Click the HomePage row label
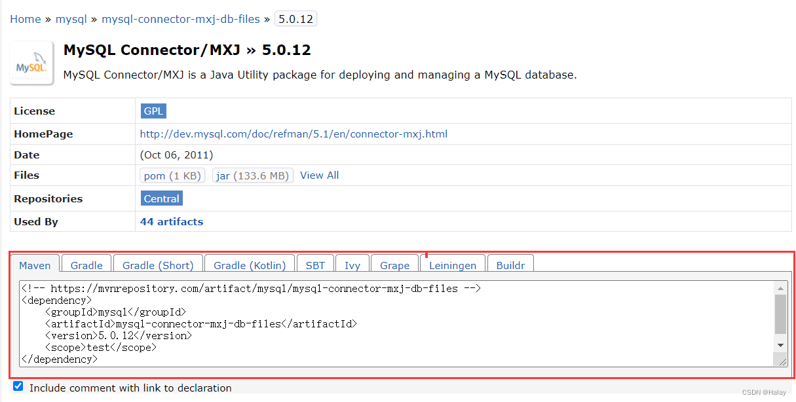 (x=43, y=134)
